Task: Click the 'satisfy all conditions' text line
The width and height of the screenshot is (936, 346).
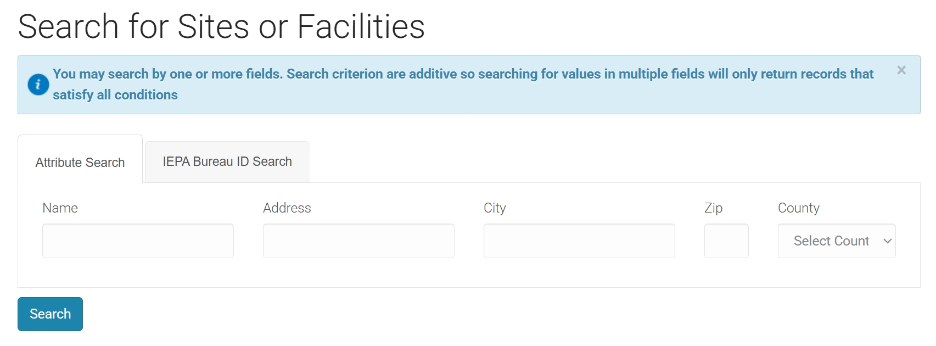Action: [x=115, y=95]
